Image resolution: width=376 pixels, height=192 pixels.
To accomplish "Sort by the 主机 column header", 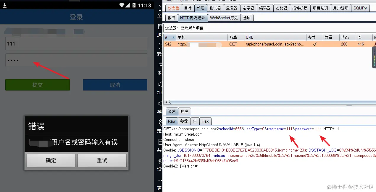I will 202,38.
